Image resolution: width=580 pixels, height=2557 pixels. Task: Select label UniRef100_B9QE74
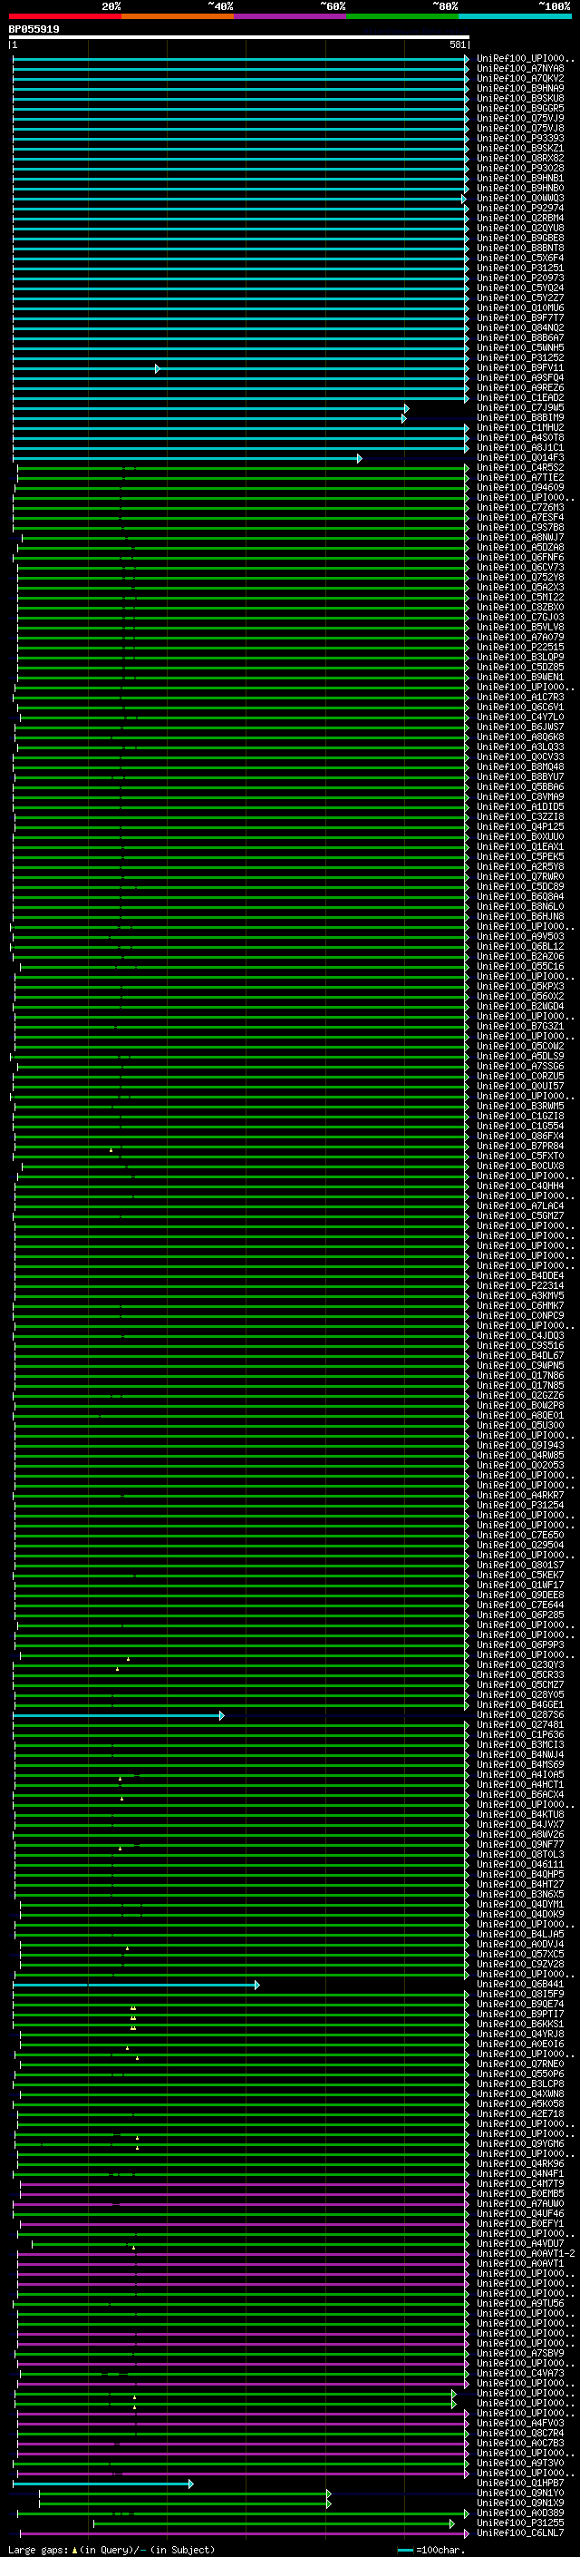[x=520, y=2004]
